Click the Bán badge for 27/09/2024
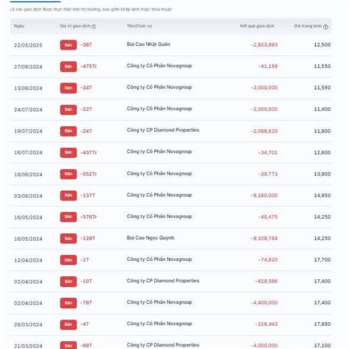The height and width of the screenshot is (349, 349). pyautogui.click(x=68, y=66)
